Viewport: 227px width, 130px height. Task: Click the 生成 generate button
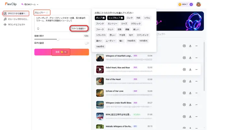62,52
